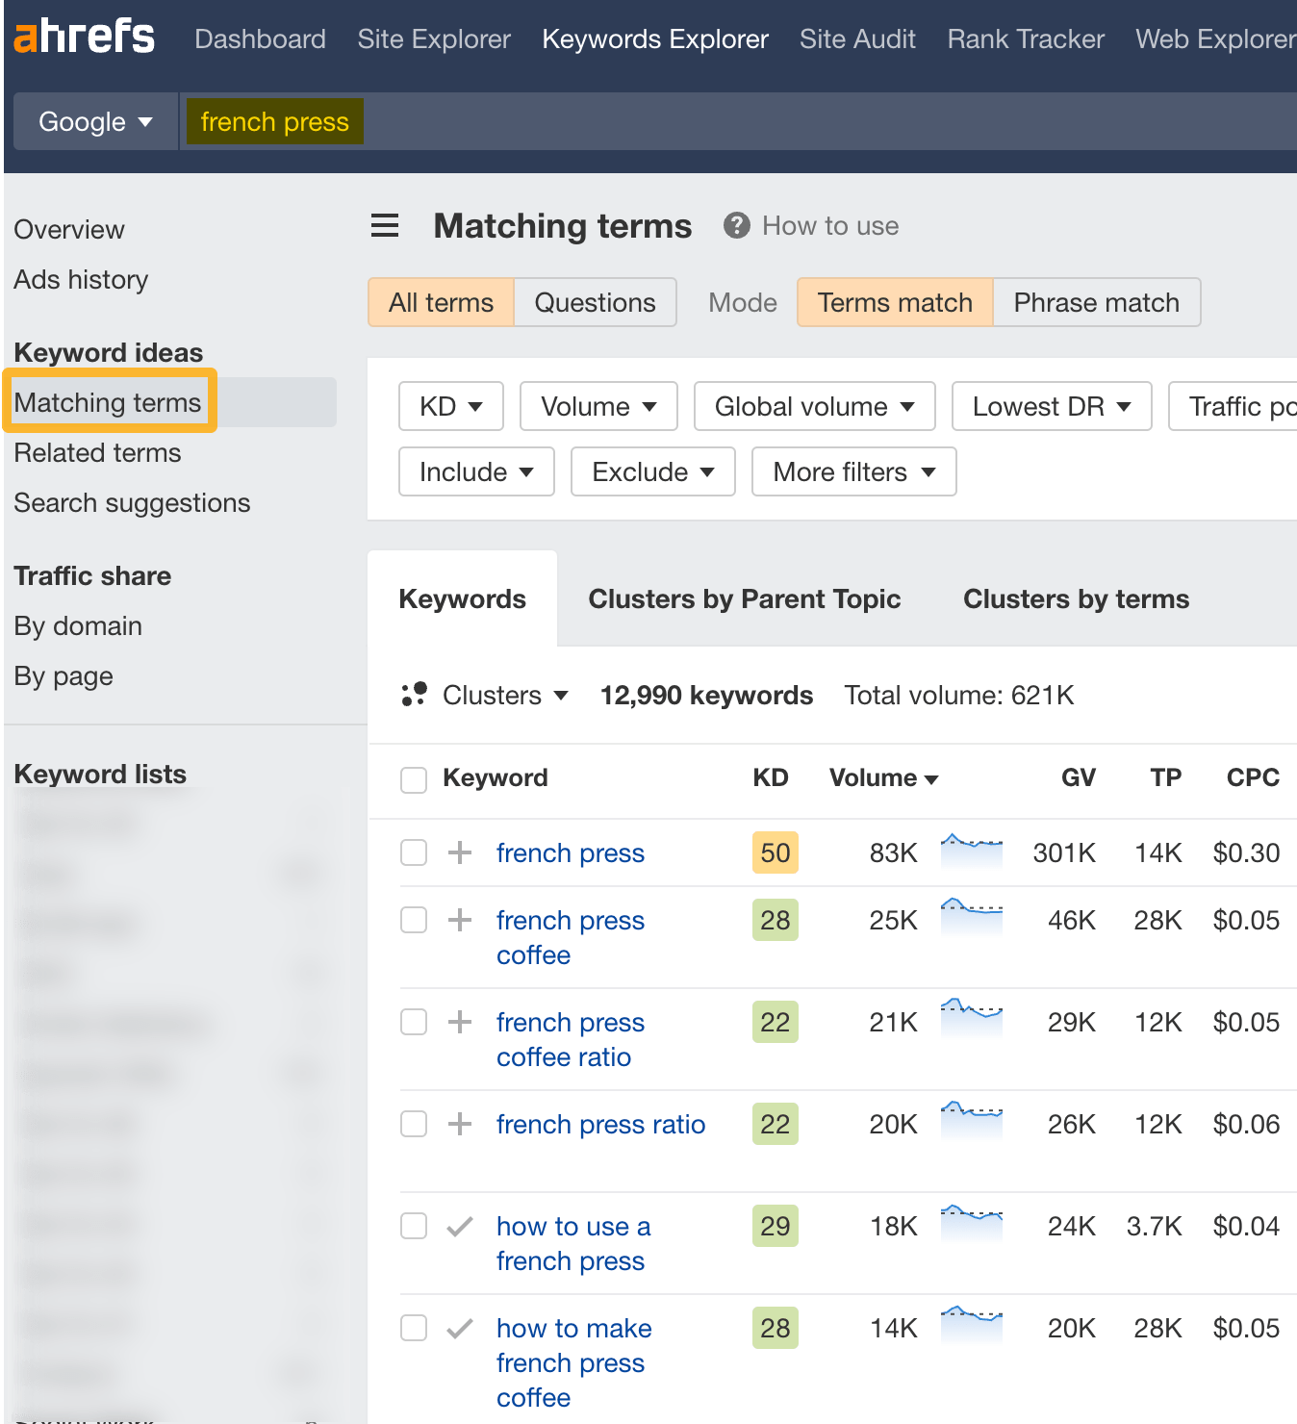Switch to the Clusters by Parent Topic tab
Image resolution: width=1297 pixels, height=1424 pixels.
click(744, 598)
